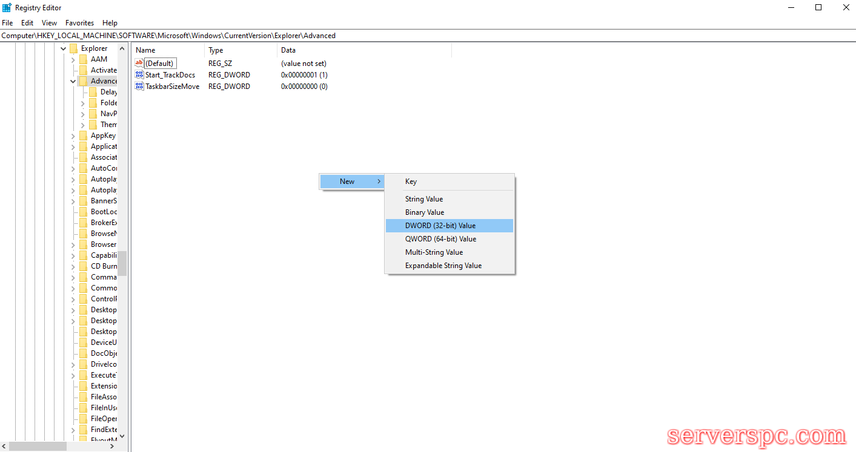Click the CD Burning folder icon
This screenshot has height=452, width=856.
pyautogui.click(x=83, y=266)
